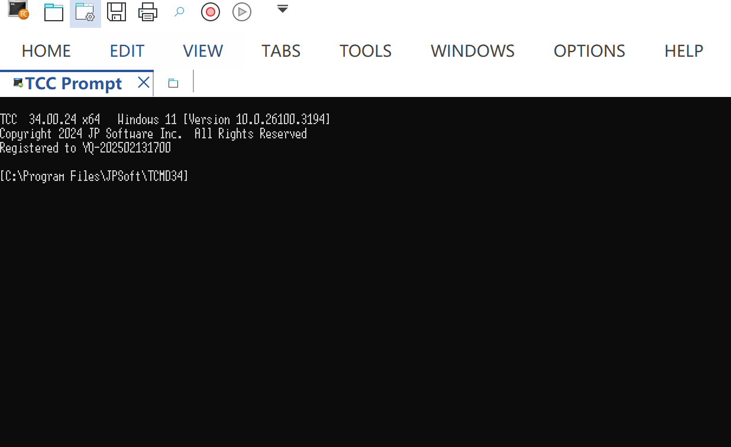This screenshot has height=447, width=731.
Task: Click the magnifier Find icon
Action: click(179, 12)
